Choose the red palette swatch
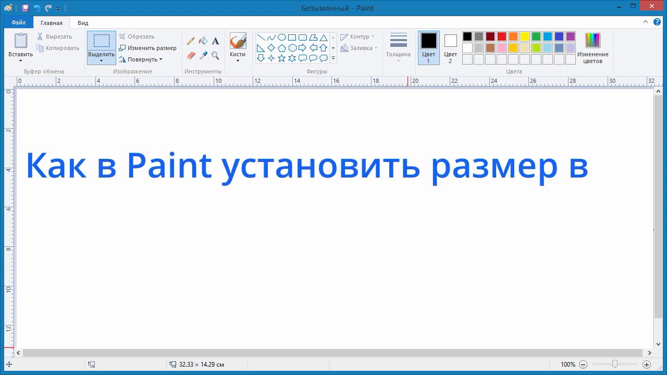Screen dimensions: 667x375 [502, 36]
